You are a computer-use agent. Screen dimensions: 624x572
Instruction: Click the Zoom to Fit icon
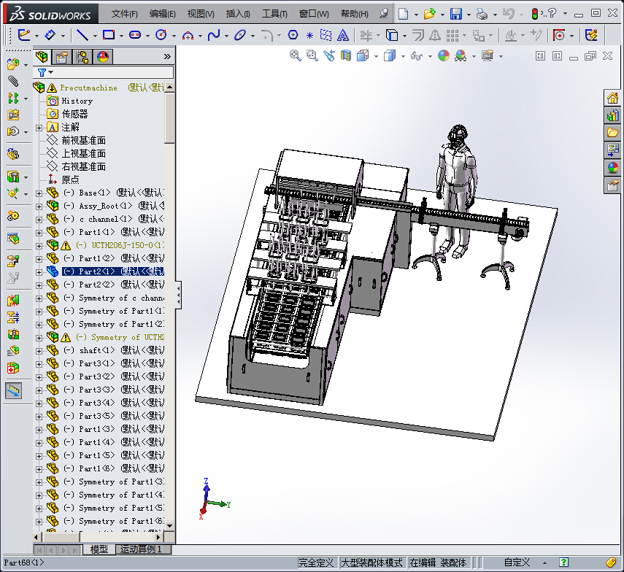point(295,55)
